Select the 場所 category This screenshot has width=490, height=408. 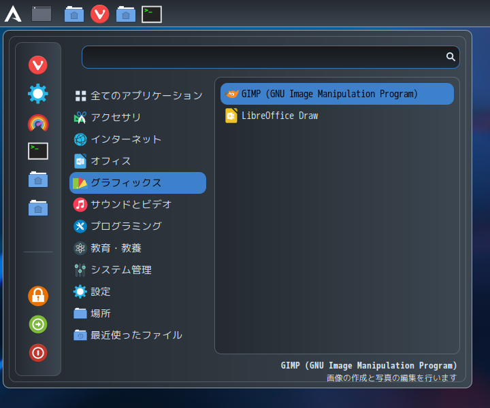pyautogui.click(x=137, y=313)
